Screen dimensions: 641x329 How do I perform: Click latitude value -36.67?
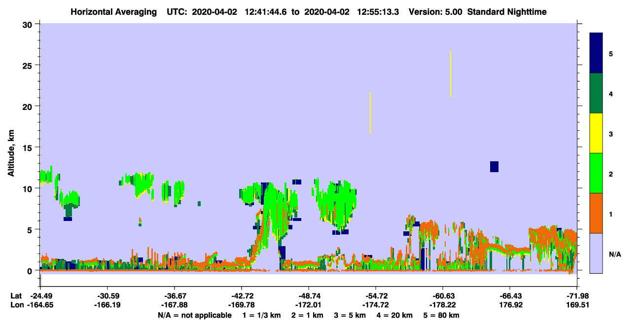click(174, 296)
